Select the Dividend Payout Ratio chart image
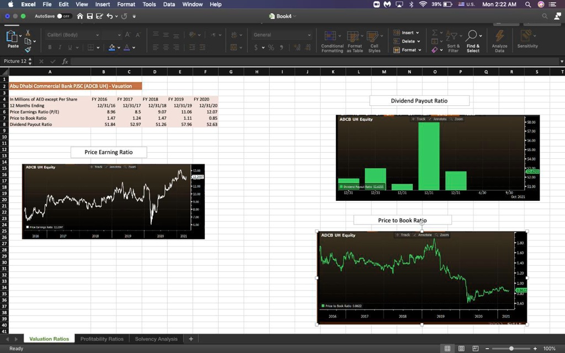Viewport: 565px width, 353px height. tap(438, 158)
